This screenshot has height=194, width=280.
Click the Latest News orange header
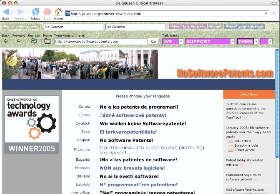coord(249,94)
